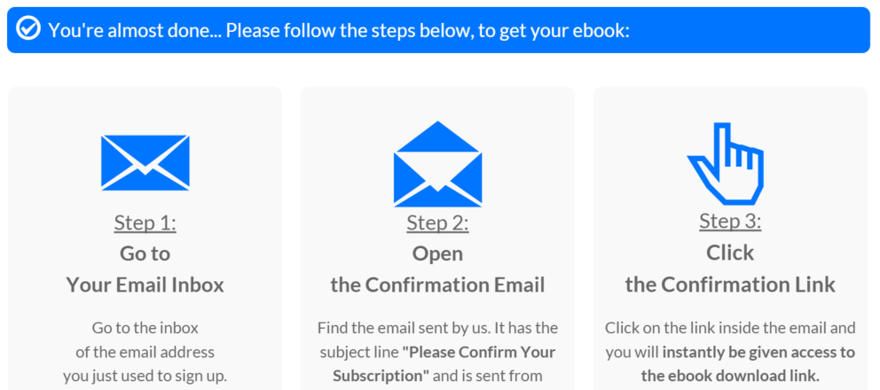The image size is (880, 390).
Task: Click the bold 'Please Confirm Your Subscription' text
Action: click(444, 363)
